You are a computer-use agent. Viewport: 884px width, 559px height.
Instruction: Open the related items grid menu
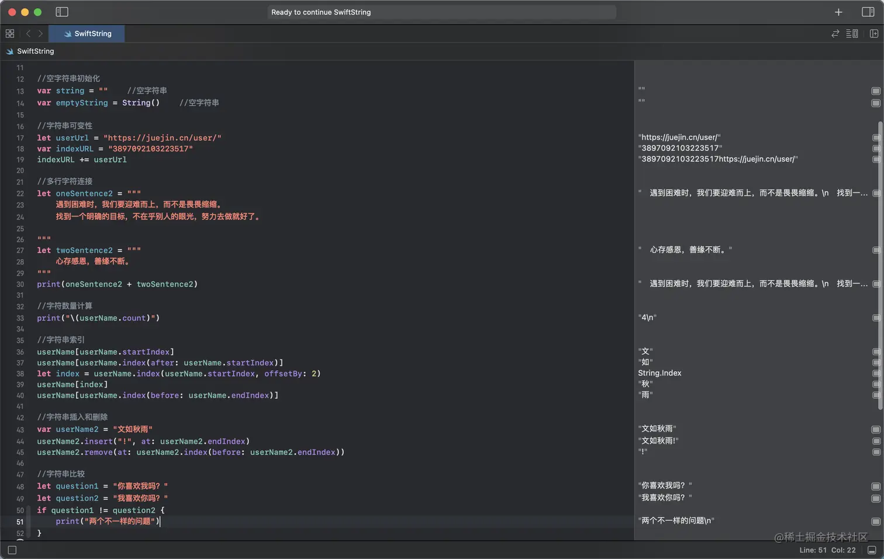click(10, 33)
